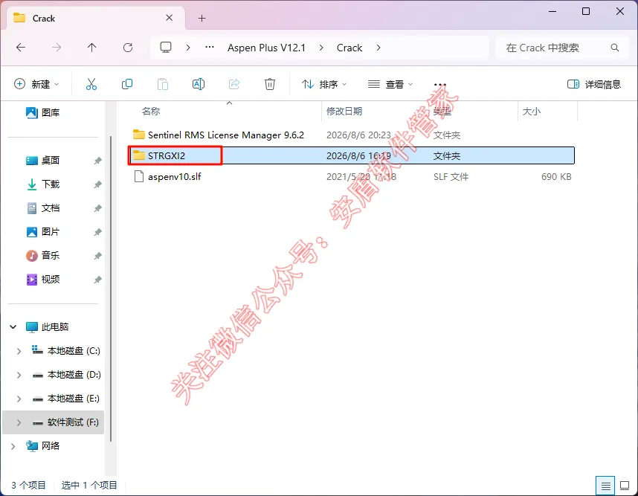The height and width of the screenshot is (496, 638).
Task: Open the 查看 view dropdown
Action: point(390,84)
